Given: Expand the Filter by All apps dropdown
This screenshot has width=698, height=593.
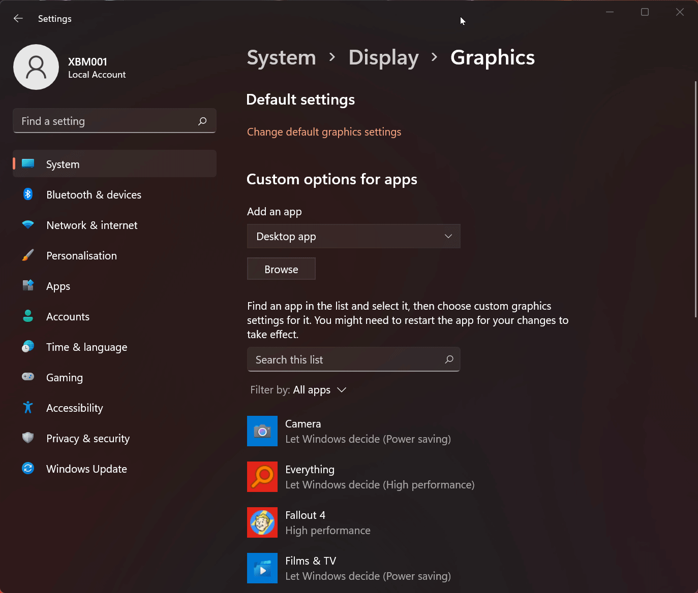Looking at the screenshot, I should coord(298,390).
